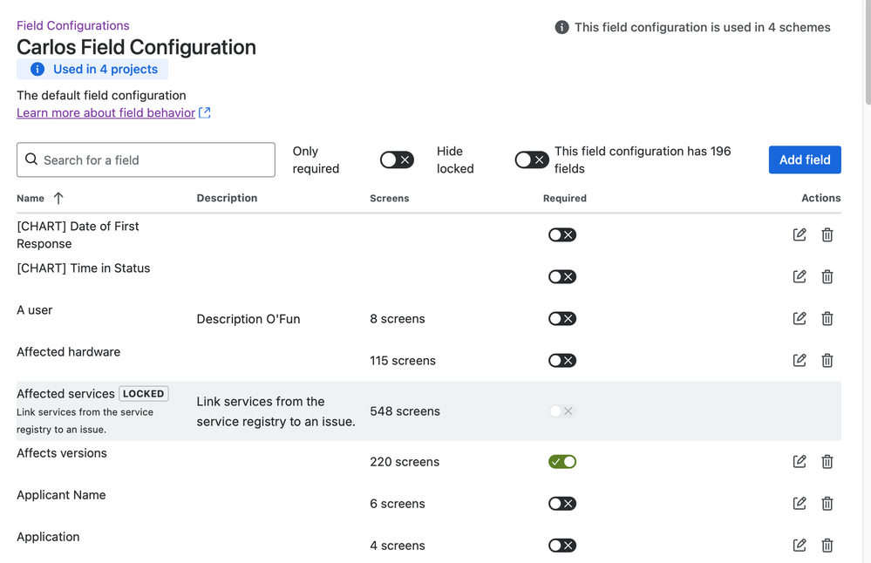The width and height of the screenshot is (871, 563).
Task: Delete the [CHART] Time in Status field
Action: point(827,277)
